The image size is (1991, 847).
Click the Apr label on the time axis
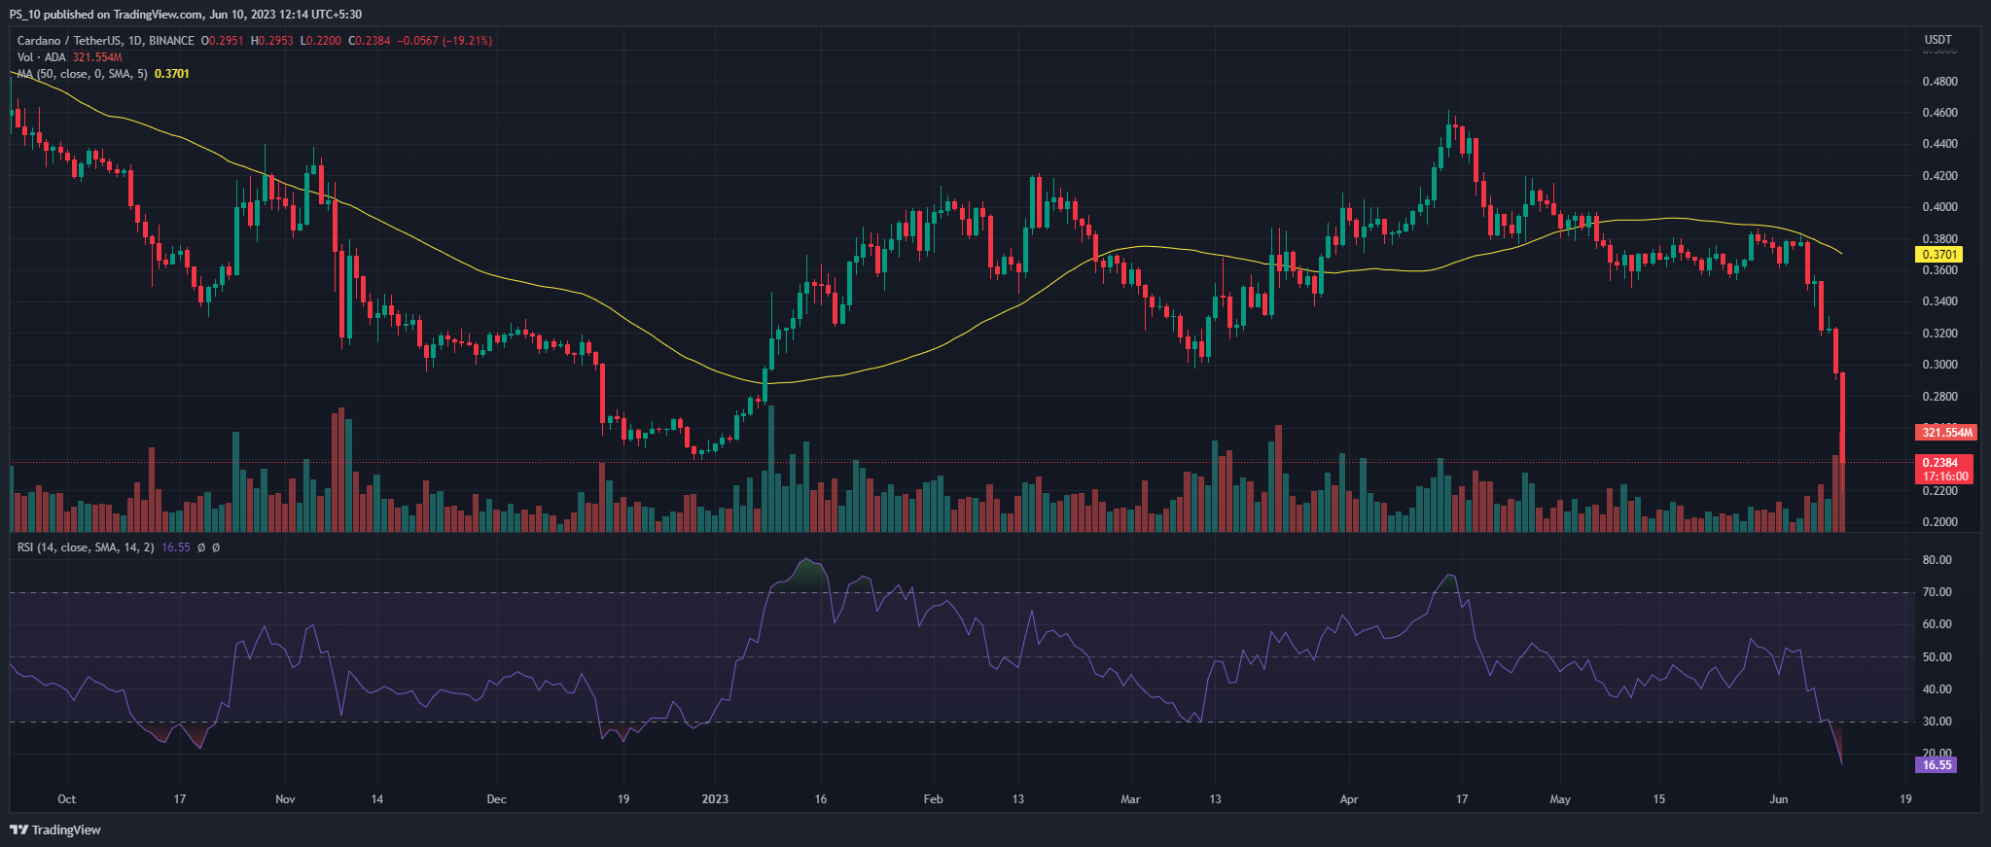click(1349, 799)
